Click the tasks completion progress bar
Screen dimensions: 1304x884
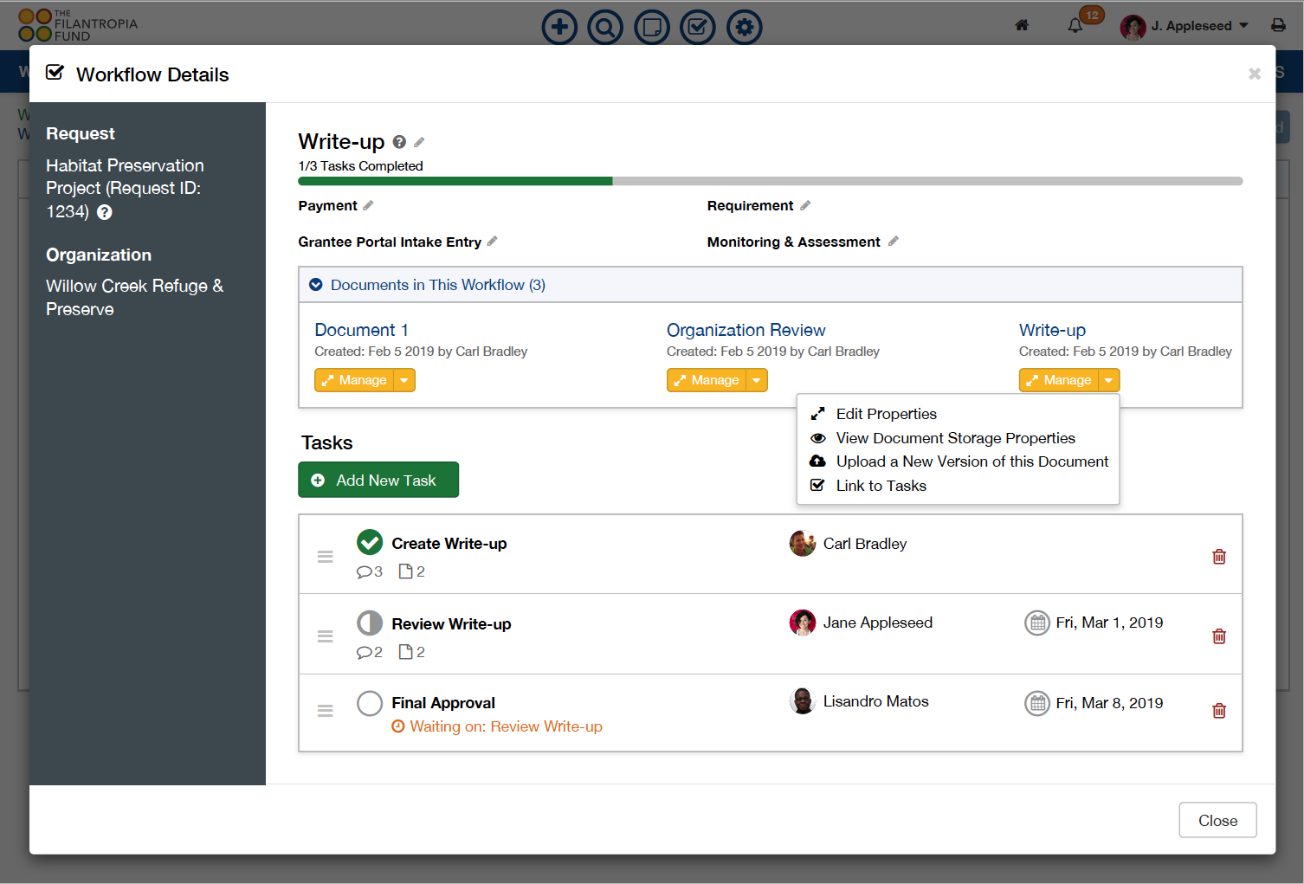tap(770, 181)
